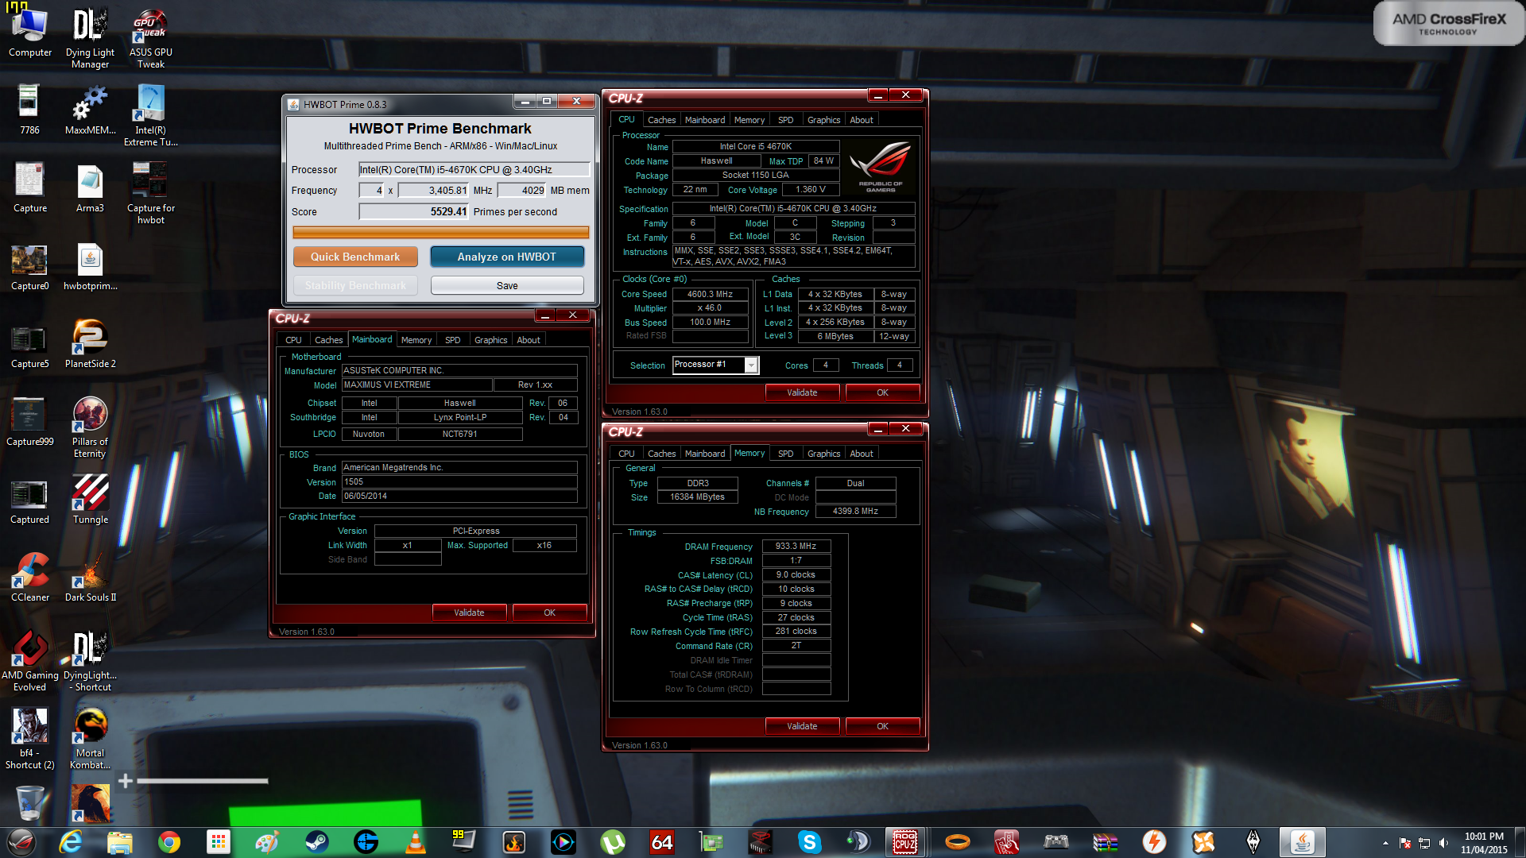Open WinRAR from the taskbar
This screenshot has width=1526, height=858.
[x=1105, y=841]
